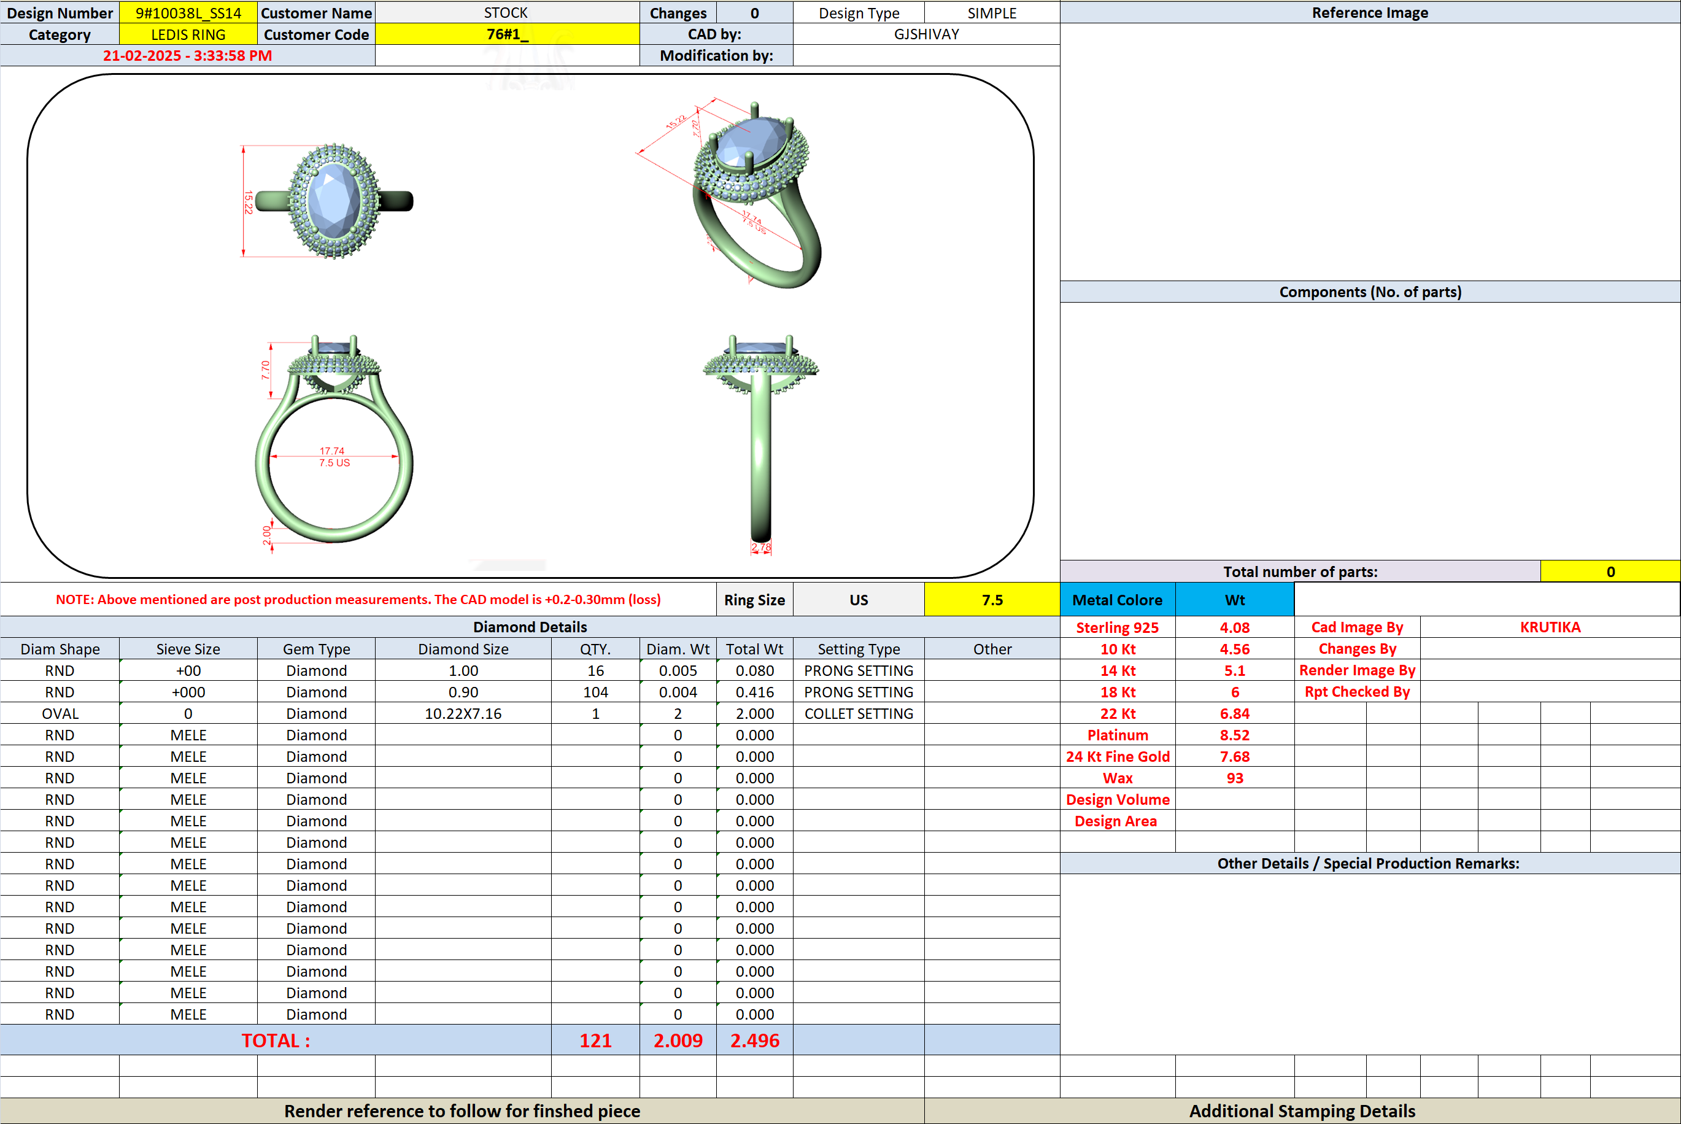Select the STOCK customer name cell
The image size is (1681, 1124).
[506, 13]
